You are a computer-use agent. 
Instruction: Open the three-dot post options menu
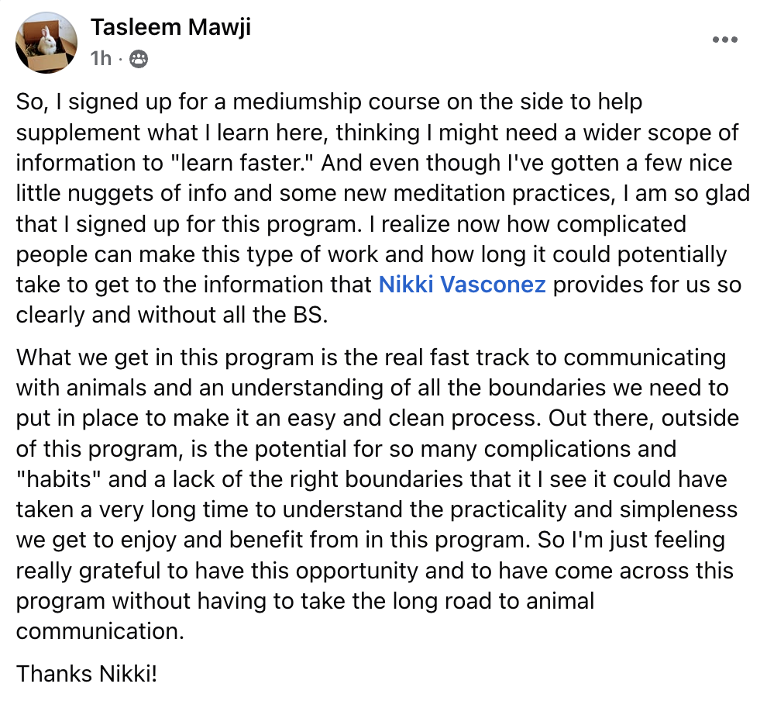724,40
